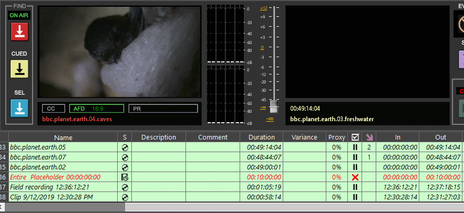Select the Entire Placeholder row
Image resolution: width=464 pixels, height=213 pixels.
pos(231,177)
